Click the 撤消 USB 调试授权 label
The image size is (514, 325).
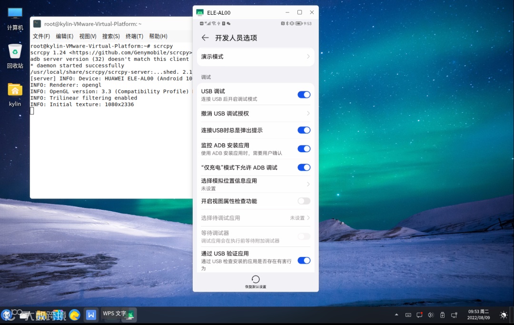click(225, 113)
